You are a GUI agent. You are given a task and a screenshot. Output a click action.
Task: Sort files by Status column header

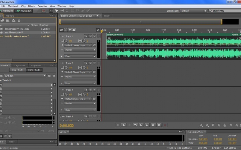click(34, 25)
